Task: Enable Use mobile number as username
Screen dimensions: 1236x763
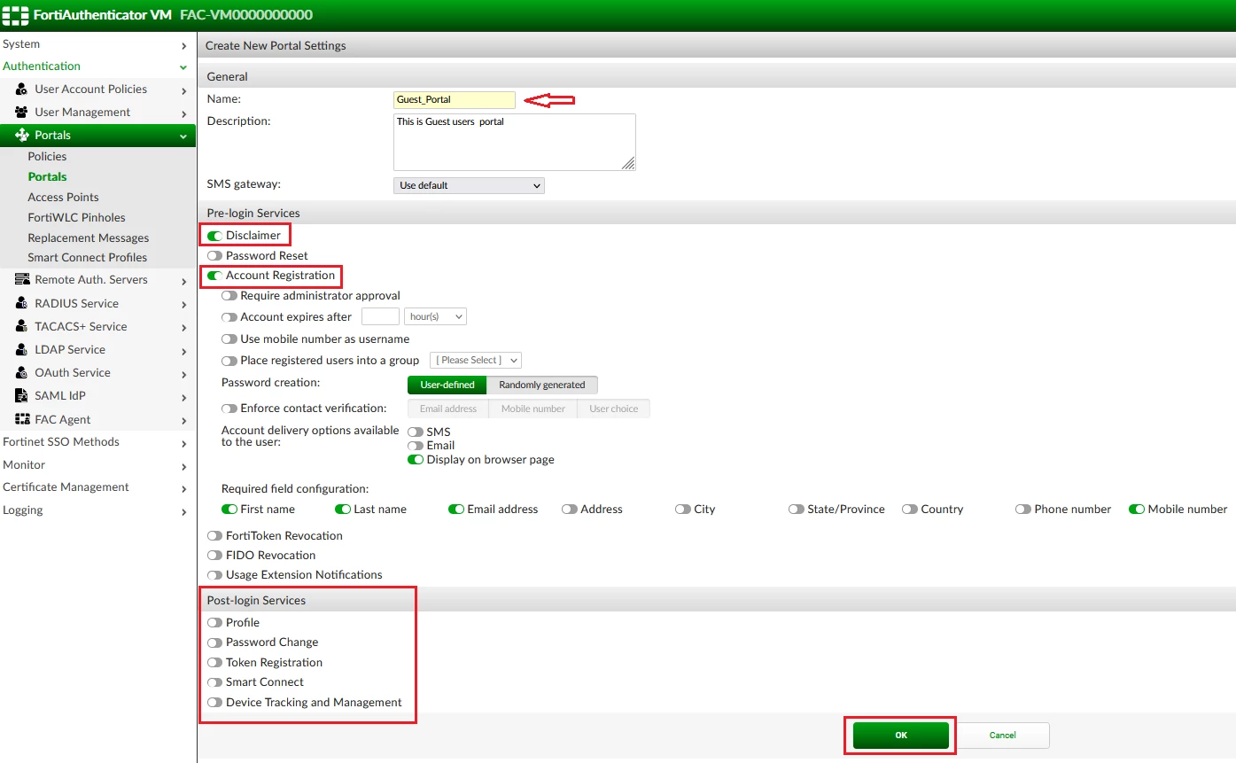Action: [229, 339]
